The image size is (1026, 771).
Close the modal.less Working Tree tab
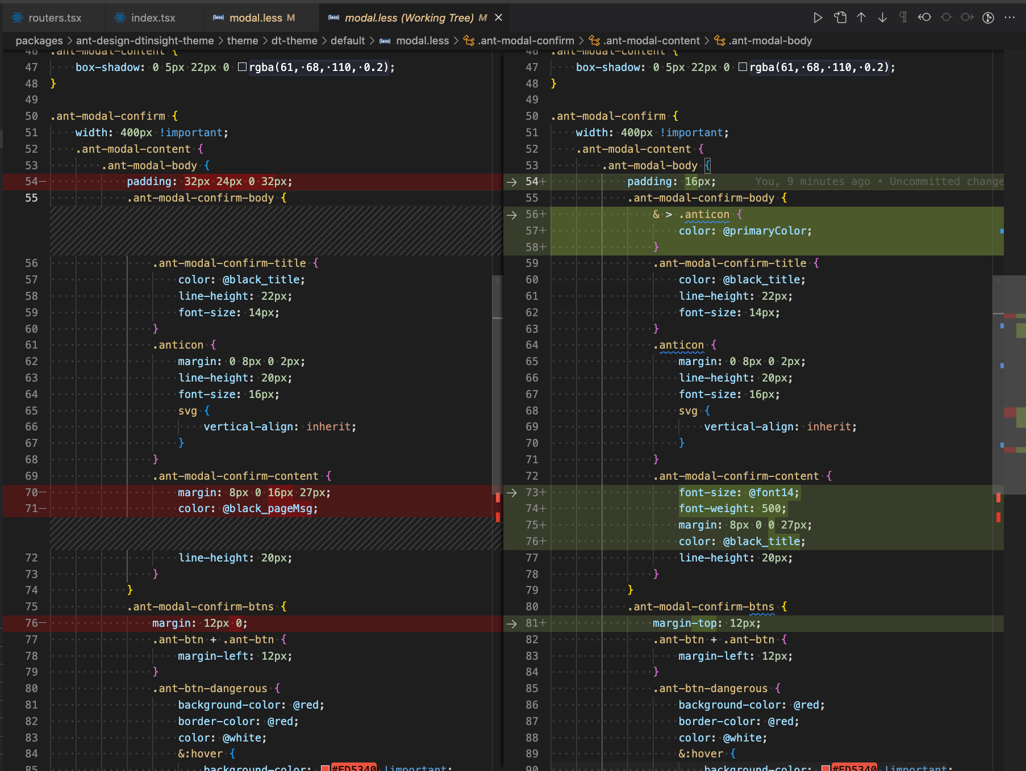tap(498, 18)
